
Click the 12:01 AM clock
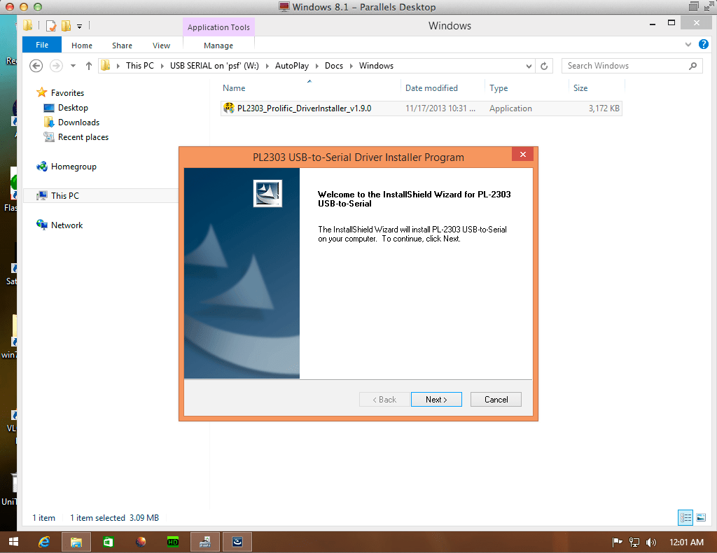click(x=686, y=542)
